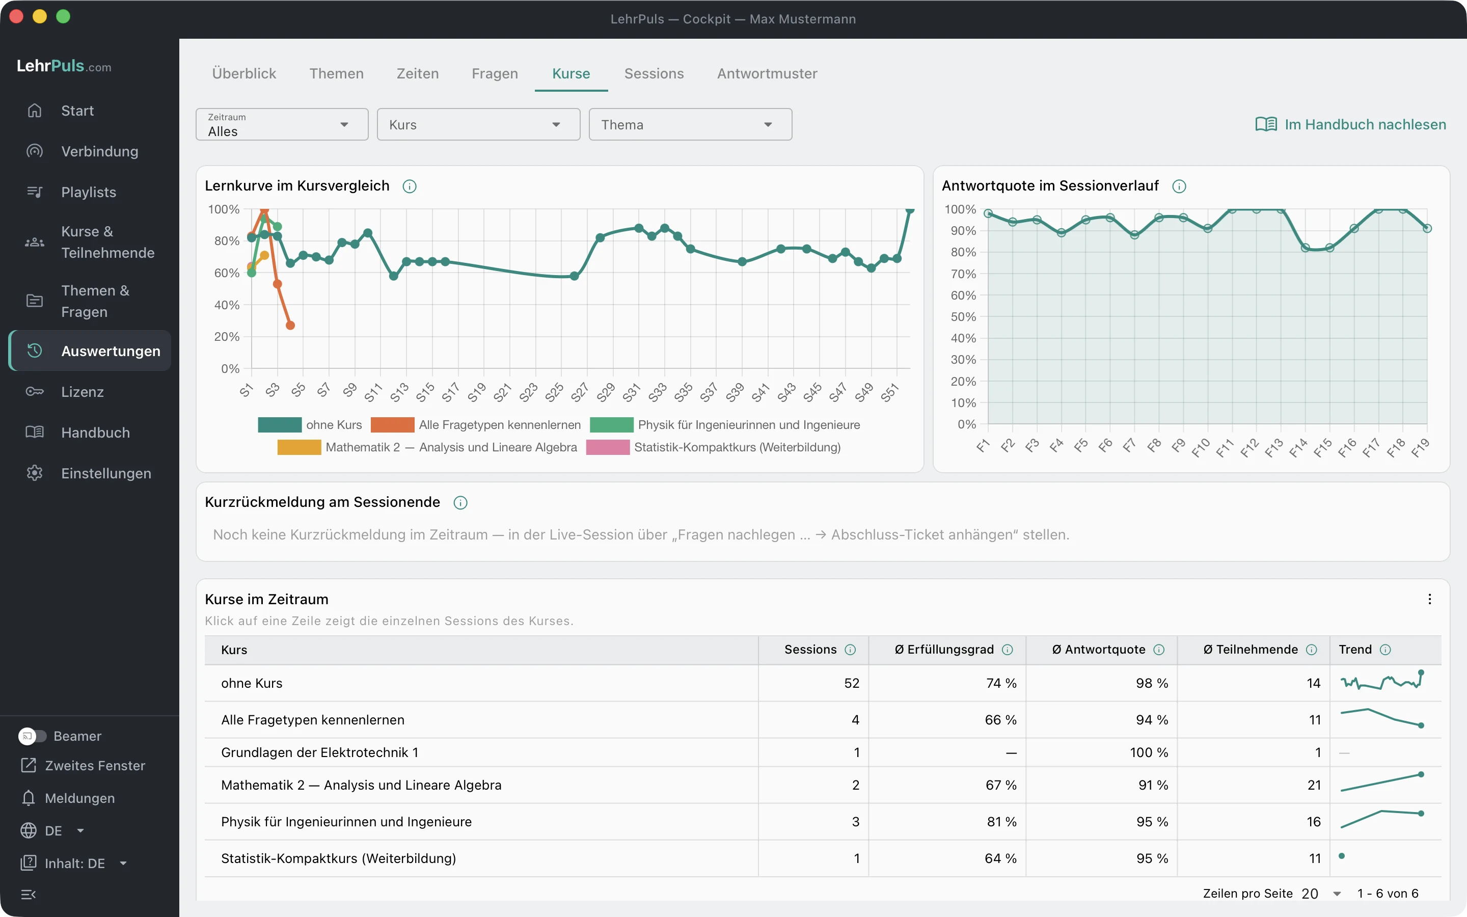Open the three-dot menu of Kurse im Zeitraum
The height and width of the screenshot is (917, 1467).
point(1430,599)
